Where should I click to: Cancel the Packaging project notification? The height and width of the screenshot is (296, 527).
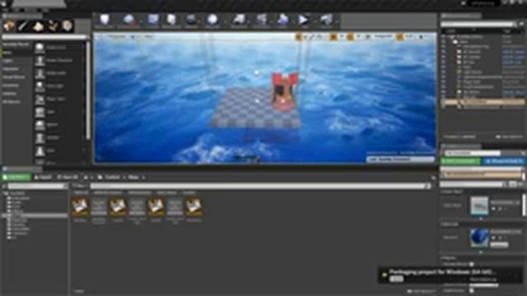coord(397,279)
